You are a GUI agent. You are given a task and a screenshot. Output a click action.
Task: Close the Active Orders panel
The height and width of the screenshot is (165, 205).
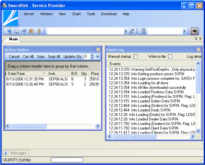coord(98,50)
